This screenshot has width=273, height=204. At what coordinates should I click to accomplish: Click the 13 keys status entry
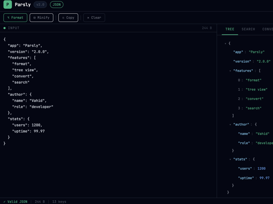[x=59, y=202]
